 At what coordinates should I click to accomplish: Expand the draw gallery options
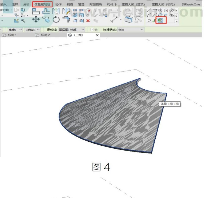[x=177, y=21]
